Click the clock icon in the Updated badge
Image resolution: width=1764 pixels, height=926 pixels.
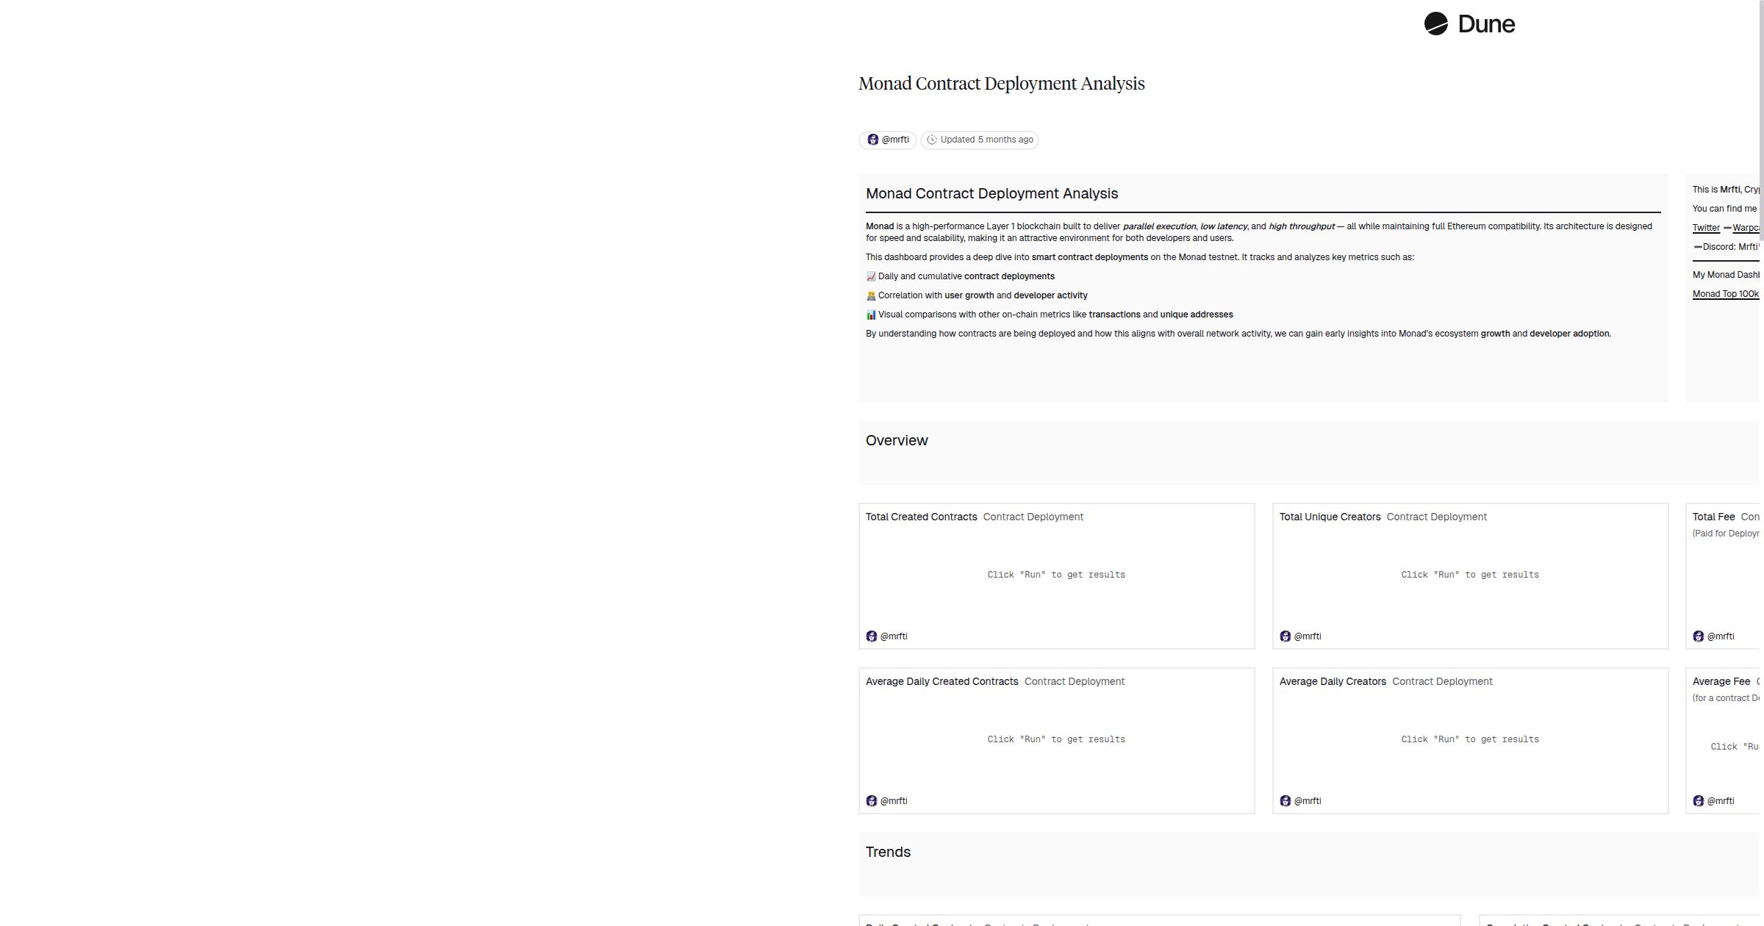point(932,140)
